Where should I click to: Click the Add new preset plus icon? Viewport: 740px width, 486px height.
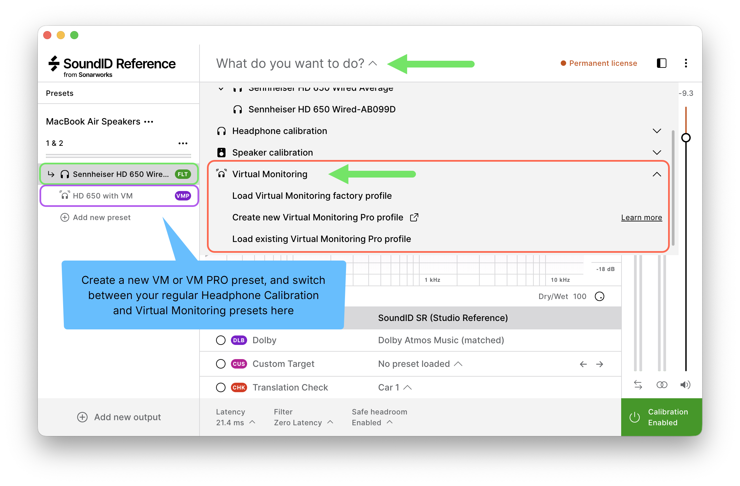pyautogui.click(x=64, y=217)
